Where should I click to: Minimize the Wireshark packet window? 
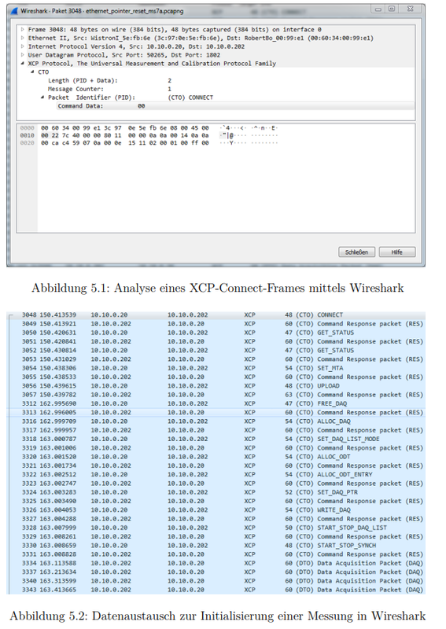point(378,9)
